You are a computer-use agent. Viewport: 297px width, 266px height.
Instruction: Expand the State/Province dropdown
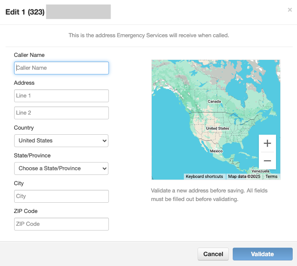[61, 168]
